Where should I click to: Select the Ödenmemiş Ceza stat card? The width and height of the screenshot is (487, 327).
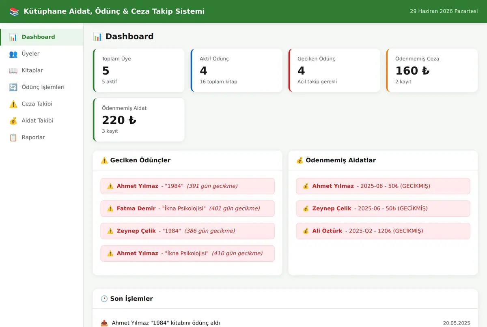432,71
